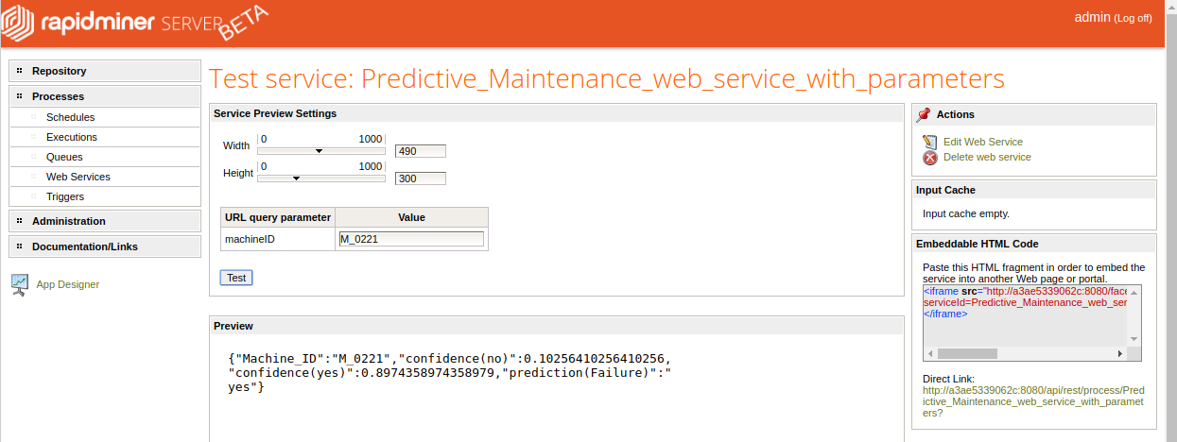
Task: Click the Edit Web Service pencil icon
Action: [x=929, y=142]
